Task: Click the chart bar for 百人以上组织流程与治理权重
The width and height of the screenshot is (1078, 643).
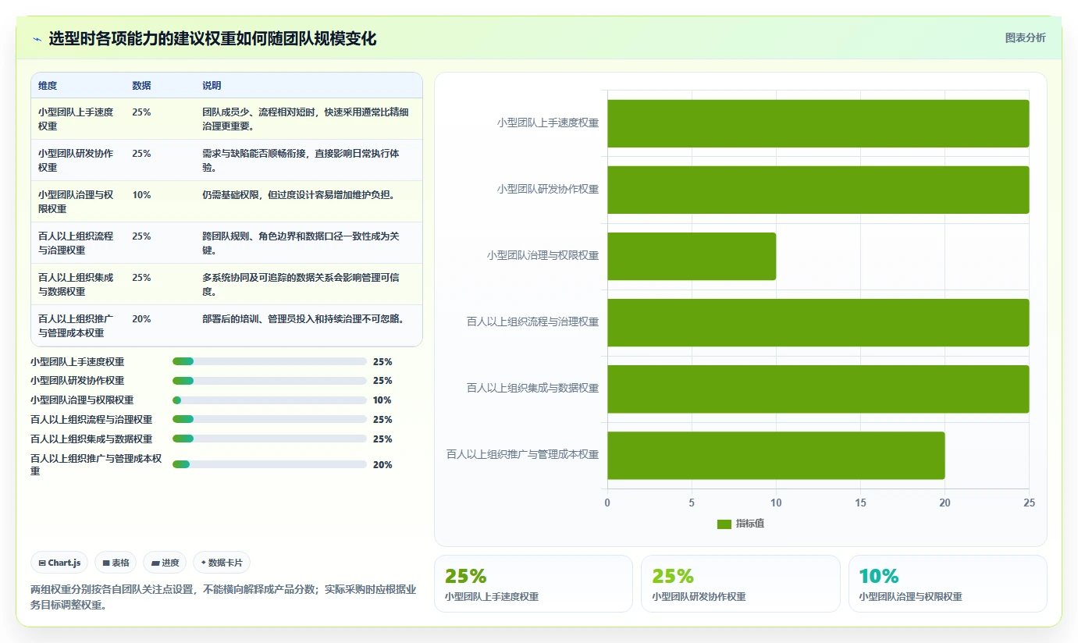Action: pyautogui.click(x=818, y=322)
